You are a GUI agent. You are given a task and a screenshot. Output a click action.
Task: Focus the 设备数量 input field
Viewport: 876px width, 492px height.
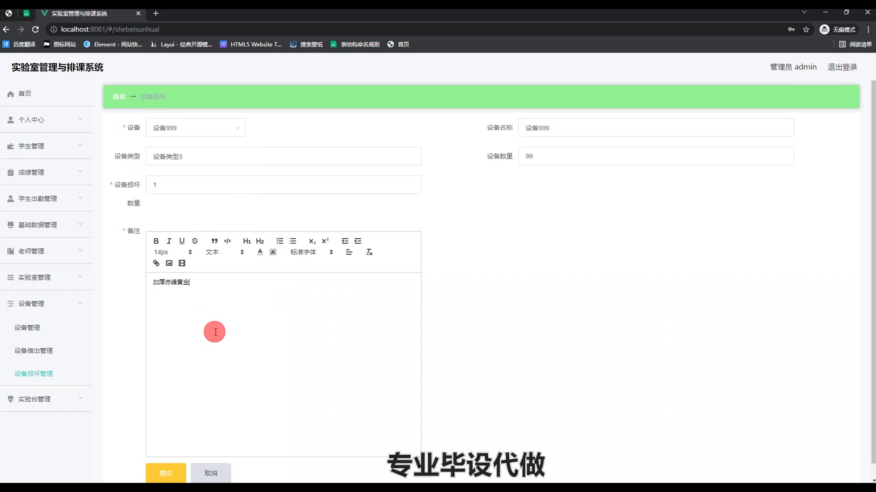click(656, 156)
